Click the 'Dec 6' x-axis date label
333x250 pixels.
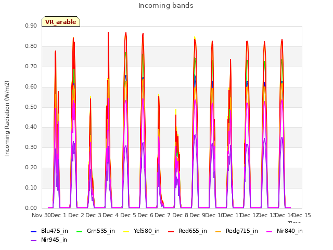pos(146,215)
